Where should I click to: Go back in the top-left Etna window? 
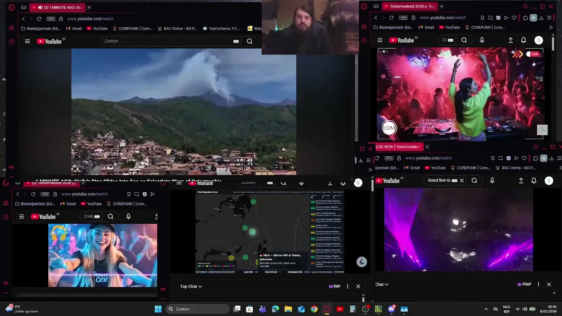tap(23, 19)
